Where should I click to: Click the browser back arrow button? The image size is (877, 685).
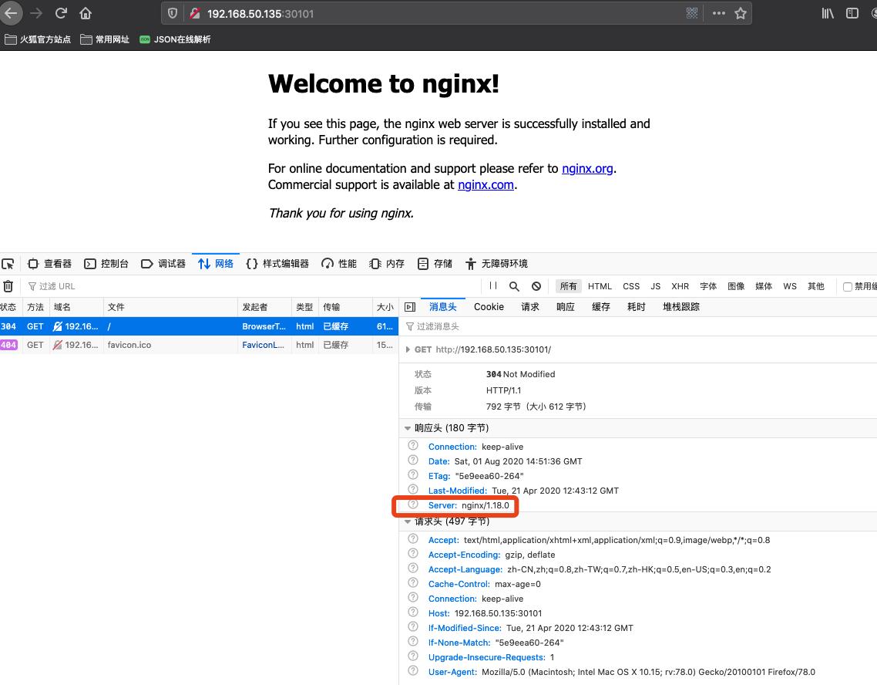(x=11, y=13)
